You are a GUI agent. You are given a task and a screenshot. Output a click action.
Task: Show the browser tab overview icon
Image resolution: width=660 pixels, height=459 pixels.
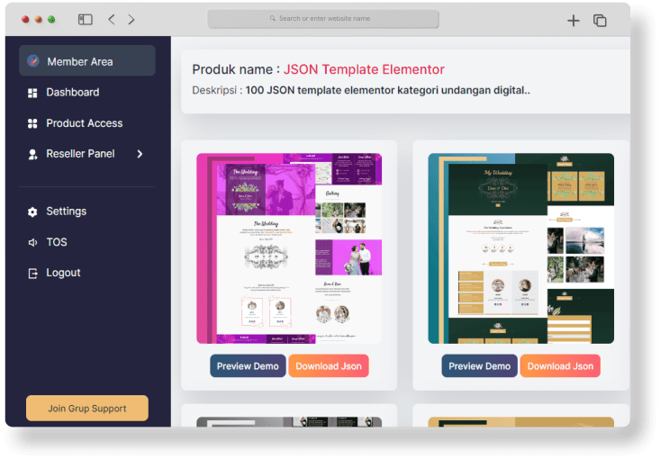(x=600, y=20)
